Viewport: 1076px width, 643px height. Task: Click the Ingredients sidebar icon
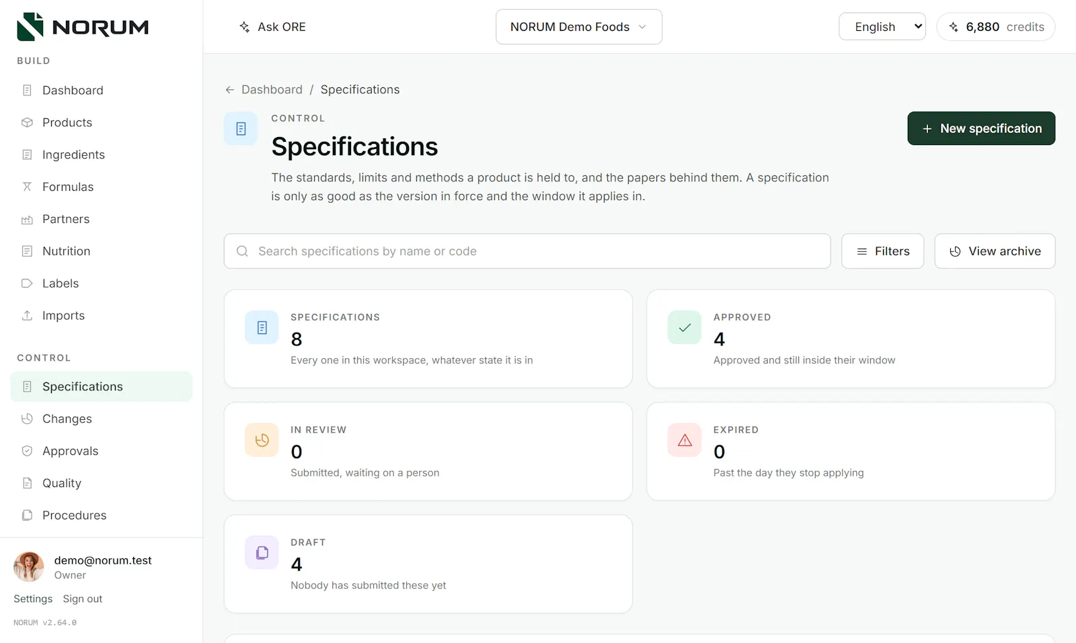[27, 155]
